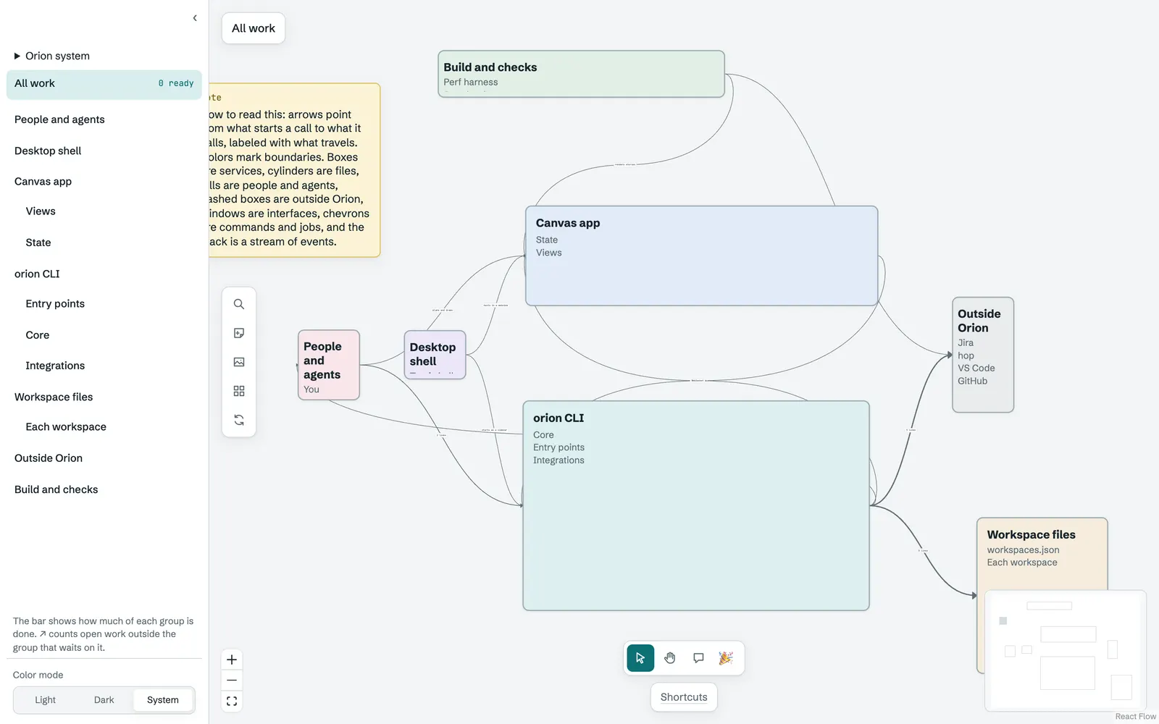This screenshot has width=1159, height=724.
Task: Select the pointer arrow tool
Action: pos(640,658)
